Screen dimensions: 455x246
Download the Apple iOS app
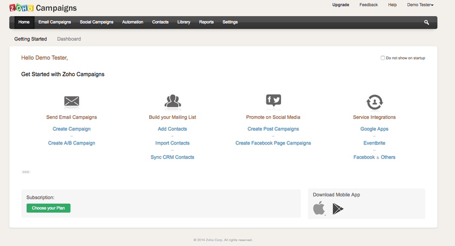coord(319,208)
